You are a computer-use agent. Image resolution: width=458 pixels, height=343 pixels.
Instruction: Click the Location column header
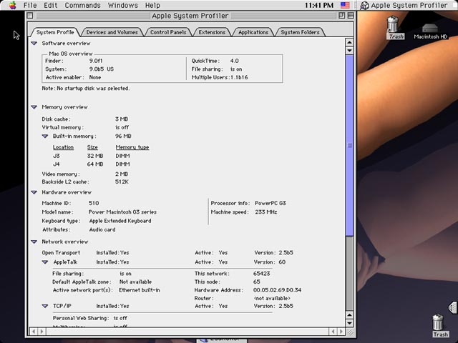pos(63,147)
